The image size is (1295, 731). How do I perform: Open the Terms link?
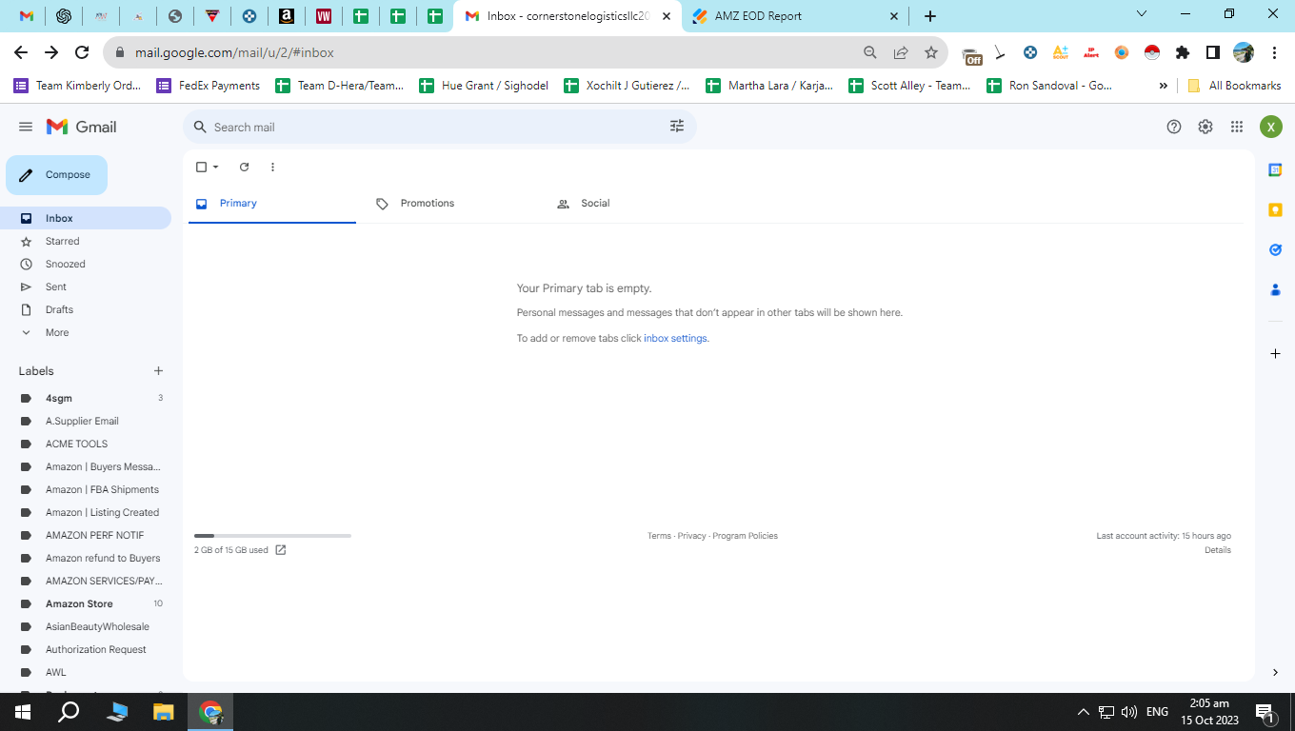click(659, 536)
